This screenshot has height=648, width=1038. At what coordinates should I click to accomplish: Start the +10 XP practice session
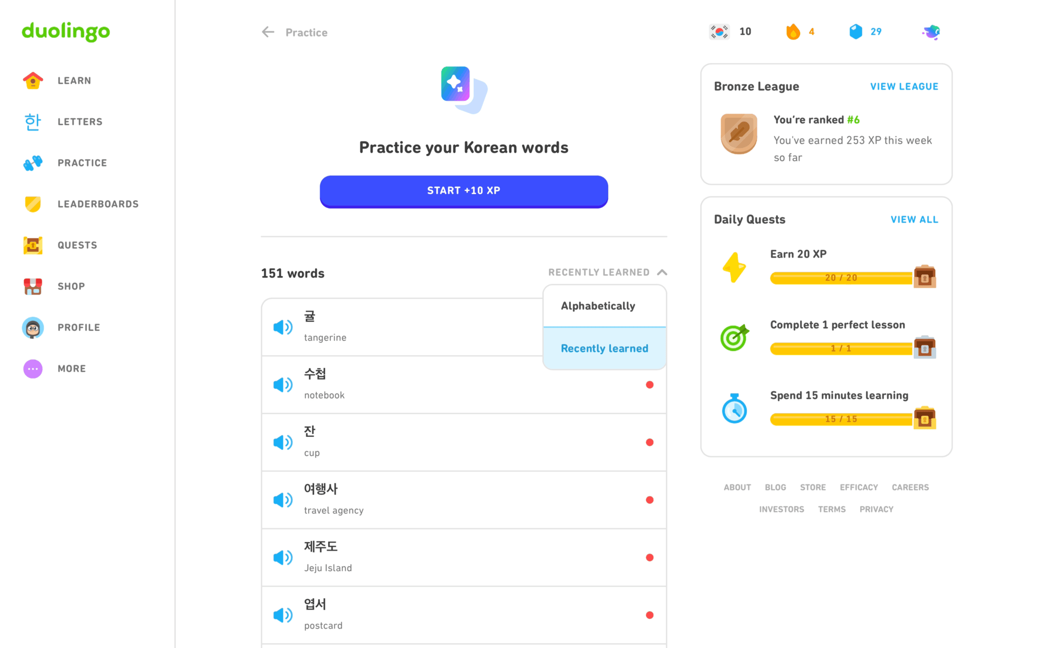click(464, 191)
